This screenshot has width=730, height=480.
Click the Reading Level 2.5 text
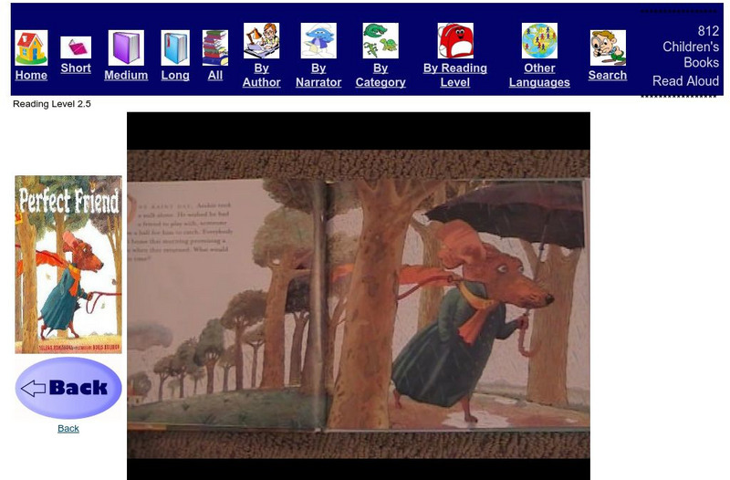pyautogui.click(x=52, y=104)
